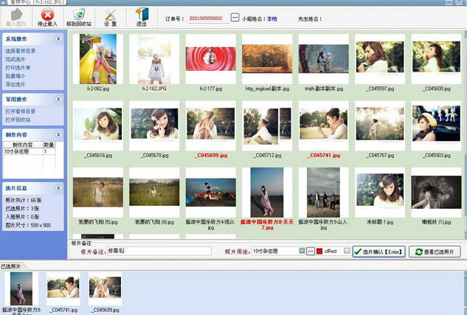Open the 照片用途 dropdown arrow

coord(302,251)
